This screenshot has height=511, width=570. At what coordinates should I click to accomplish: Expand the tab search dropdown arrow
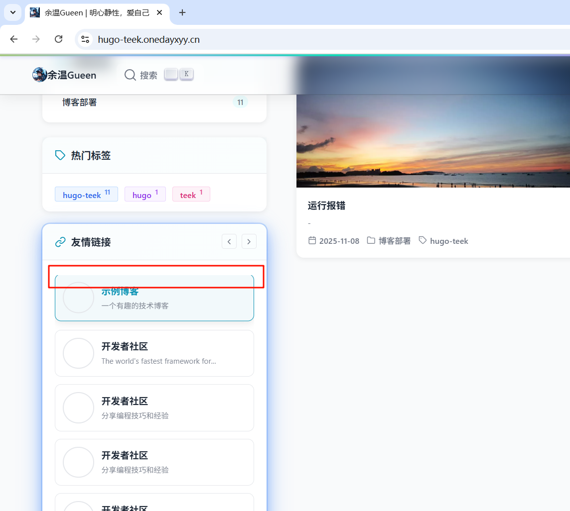click(13, 12)
